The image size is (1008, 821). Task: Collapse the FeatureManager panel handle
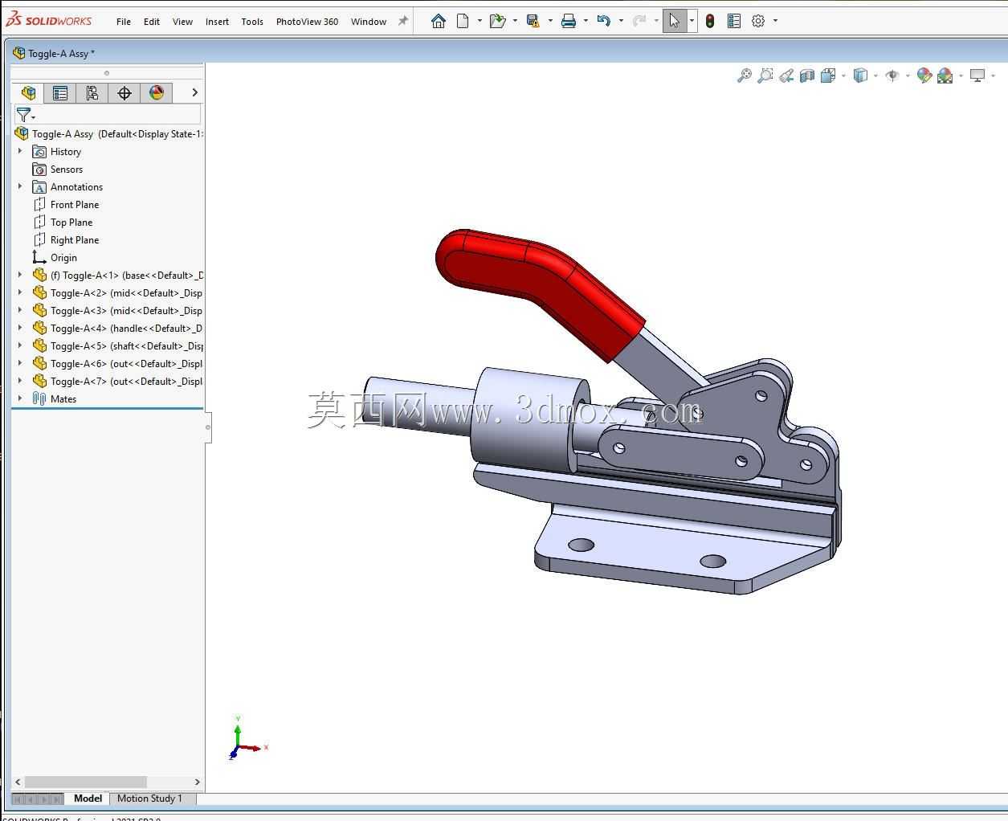[207, 427]
